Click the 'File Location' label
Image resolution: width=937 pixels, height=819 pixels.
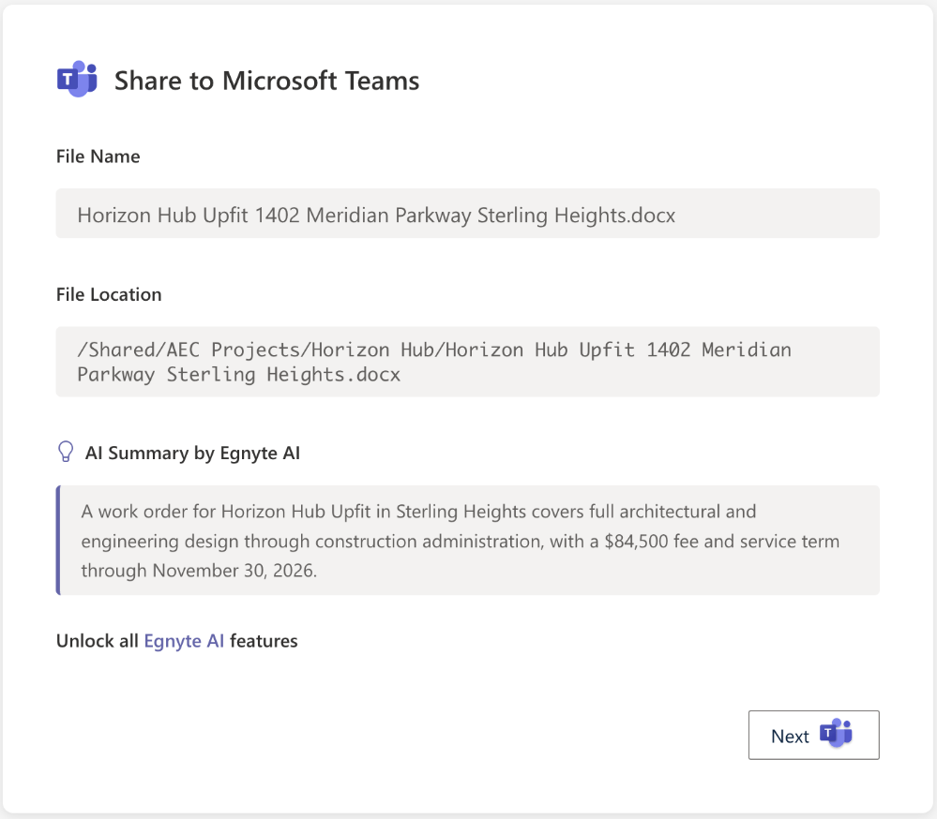[109, 294]
